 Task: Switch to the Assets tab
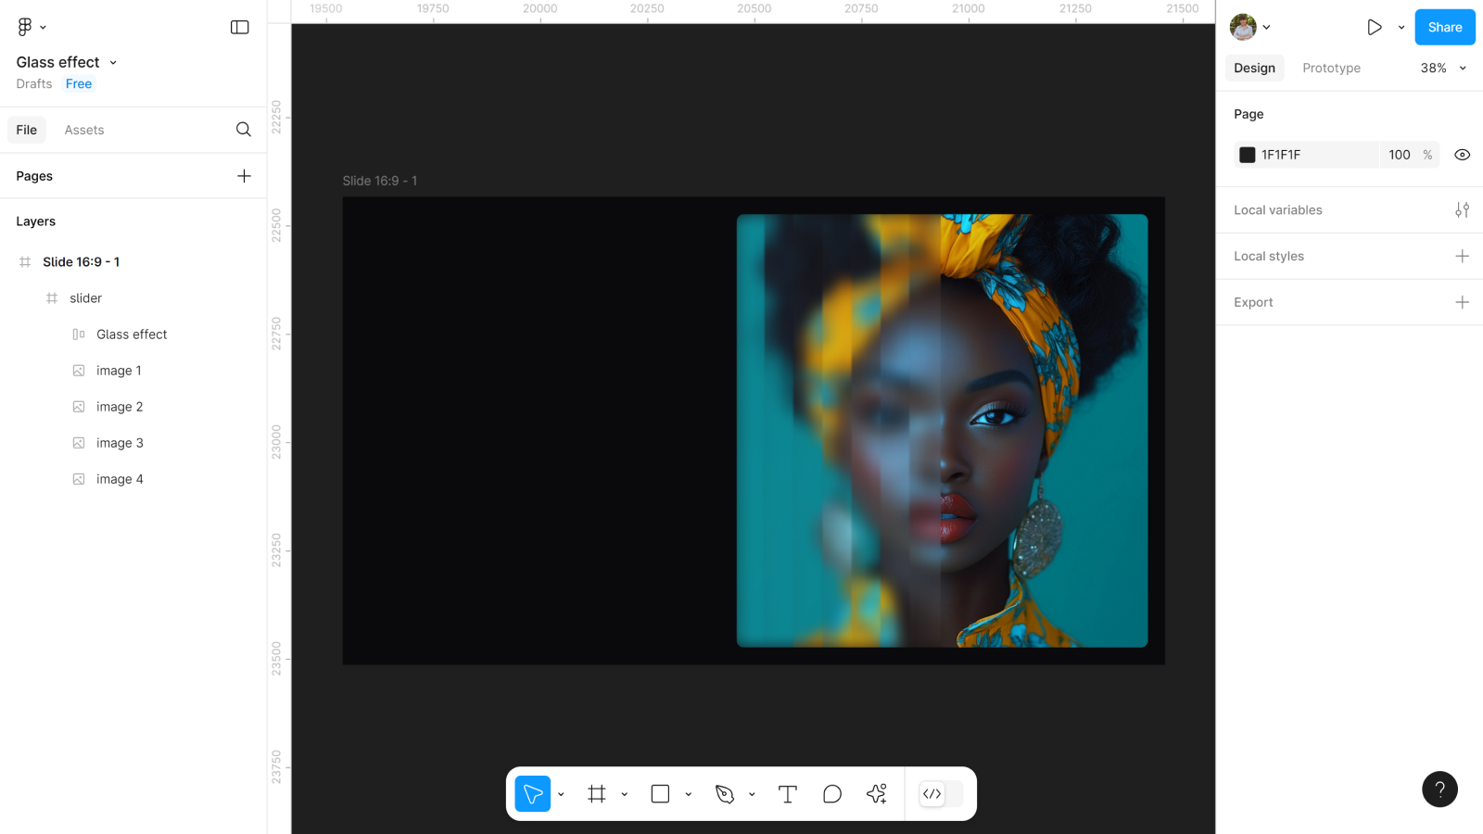tap(84, 130)
